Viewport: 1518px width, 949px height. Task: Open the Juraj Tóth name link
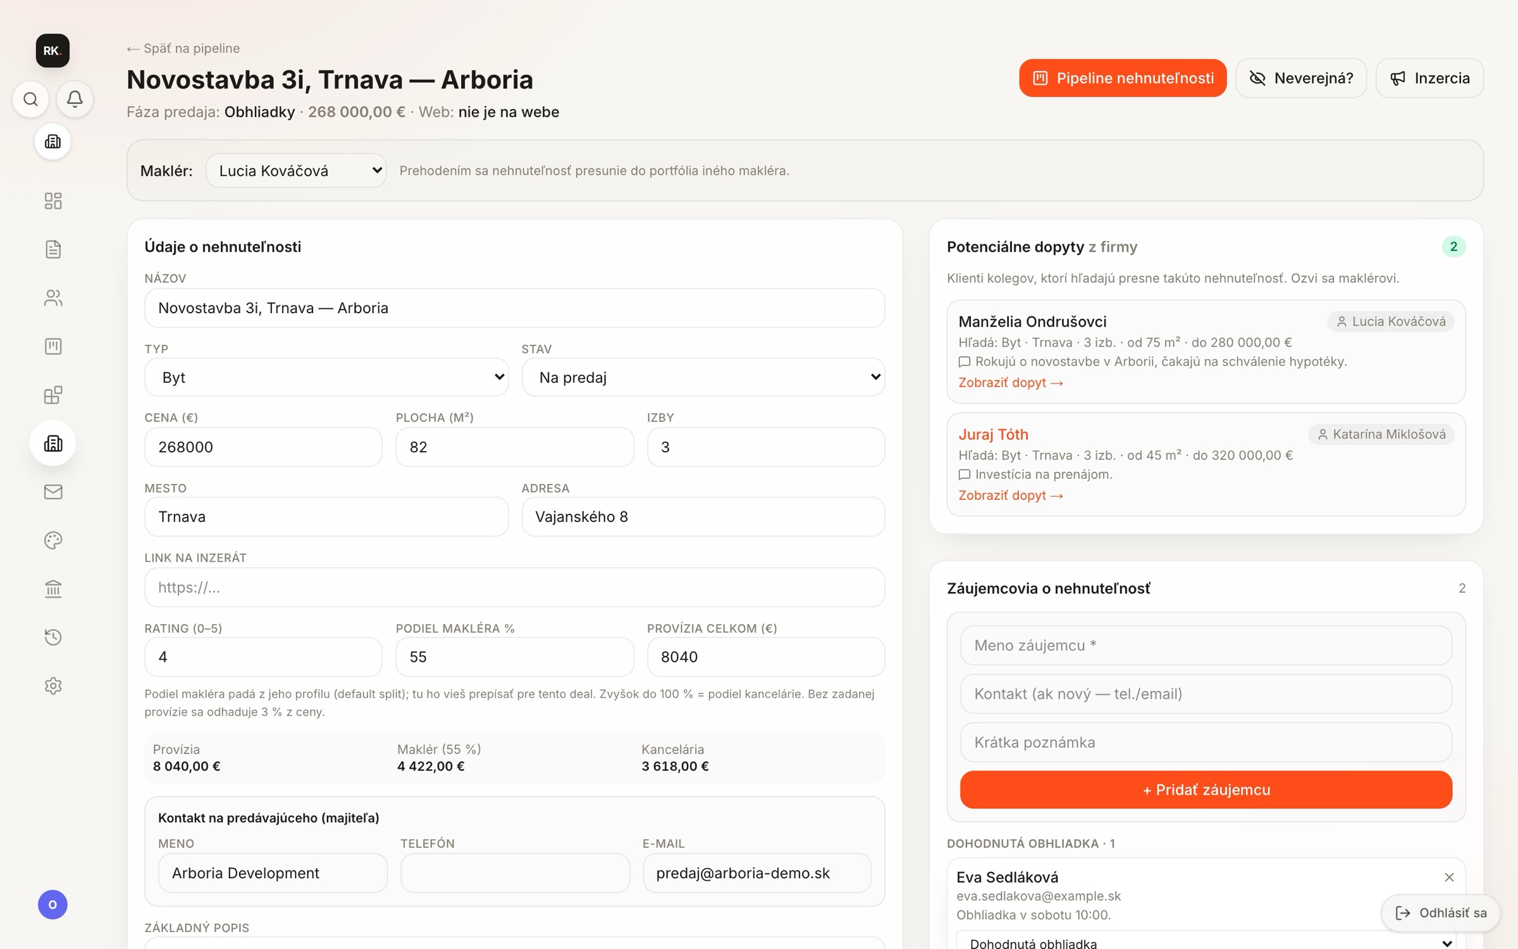point(993,435)
